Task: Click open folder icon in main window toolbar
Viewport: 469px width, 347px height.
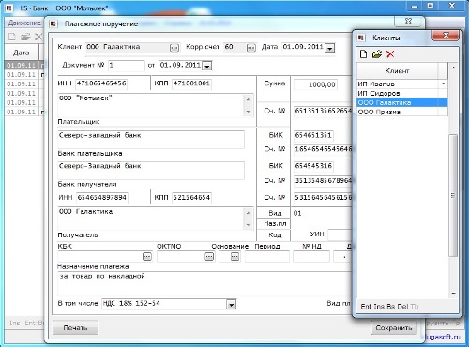Action: tap(25, 37)
